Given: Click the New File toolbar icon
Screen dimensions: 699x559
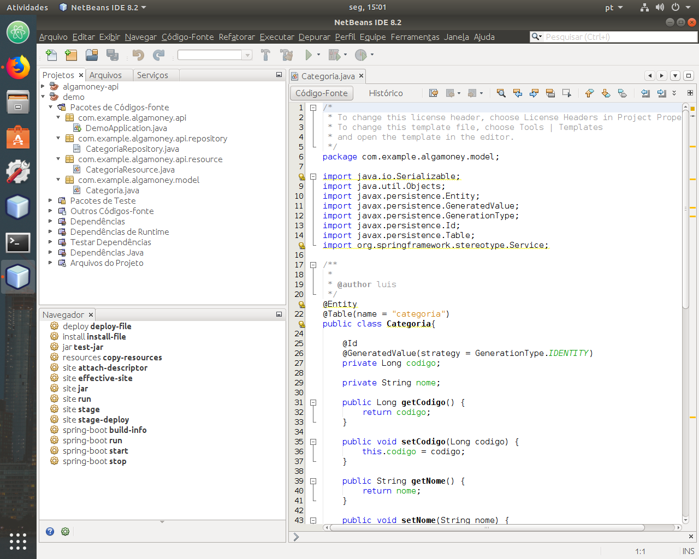Looking at the screenshot, I should (51, 55).
